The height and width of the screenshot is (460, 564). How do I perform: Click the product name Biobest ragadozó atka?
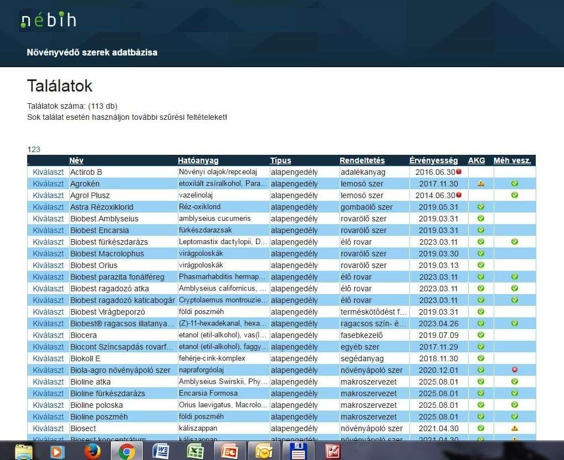(109, 289)
